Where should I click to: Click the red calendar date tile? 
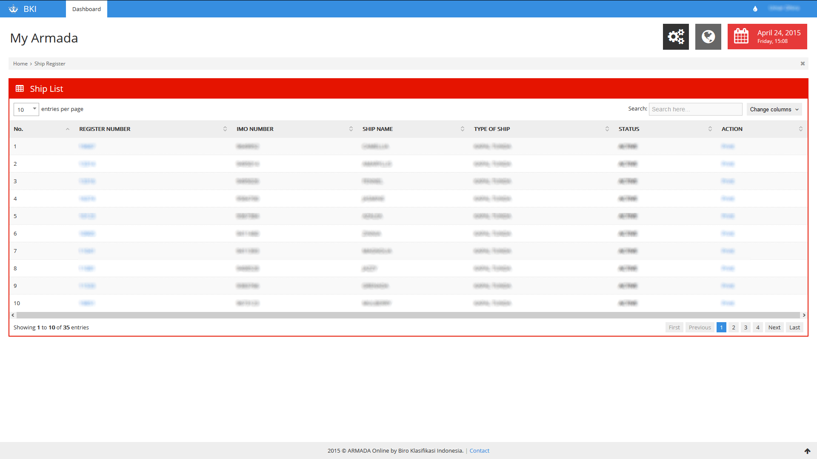767,37
